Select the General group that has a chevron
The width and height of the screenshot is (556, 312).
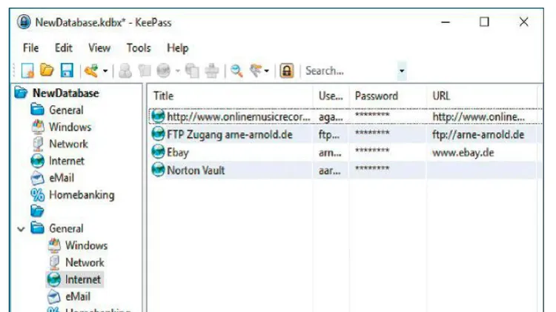pos(66,228)
